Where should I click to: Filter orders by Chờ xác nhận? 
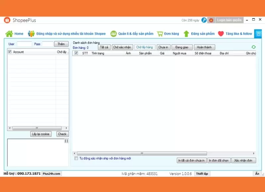click(122, 47)
